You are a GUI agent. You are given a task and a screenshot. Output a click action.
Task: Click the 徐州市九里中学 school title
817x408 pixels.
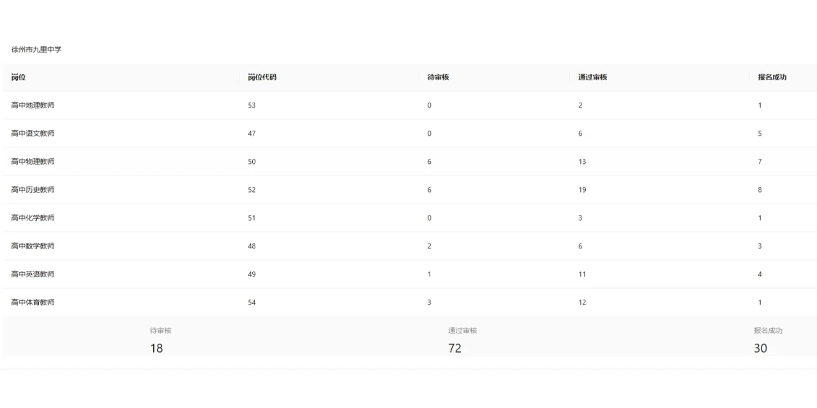pyautogui.click(x=36, y=49)
